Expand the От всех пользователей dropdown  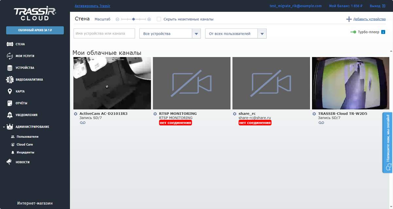tap(262, 34)
